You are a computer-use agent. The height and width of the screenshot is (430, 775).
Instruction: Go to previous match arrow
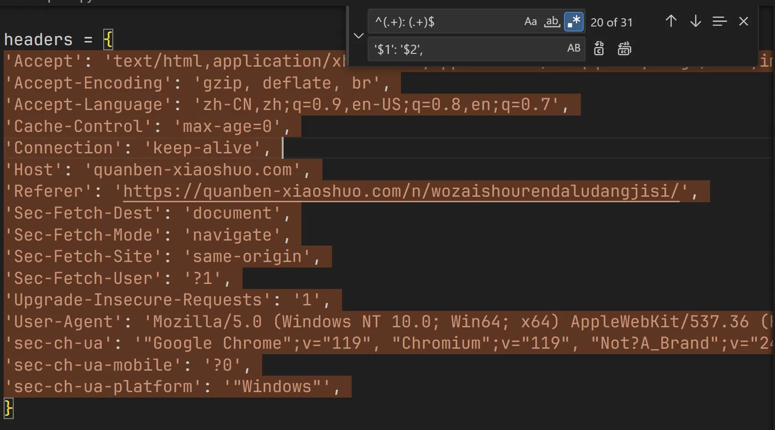click(x=671, y=21)
